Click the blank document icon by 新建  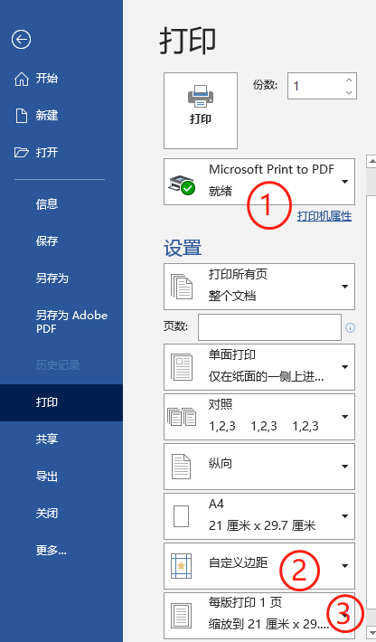tap(22, 116)
